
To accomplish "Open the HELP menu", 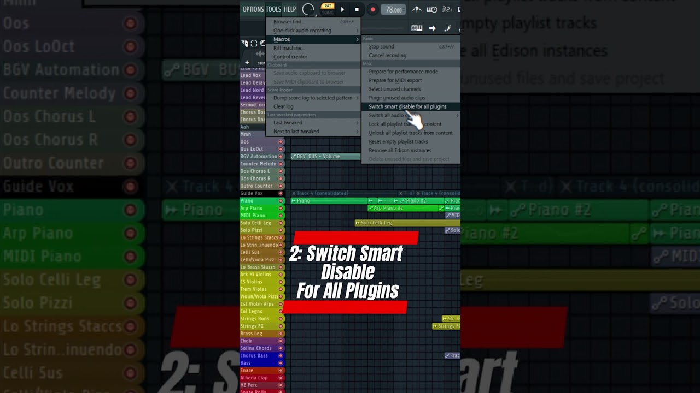I will click(x=290, y=9).
